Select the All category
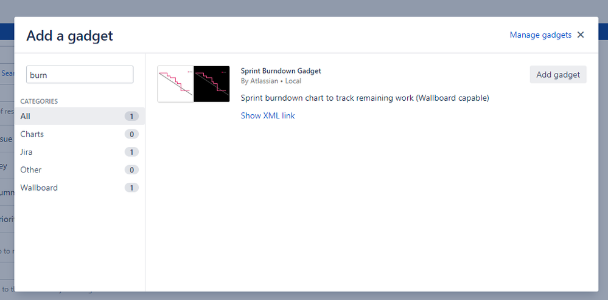Viewport: 608px width, 300px height. [80, 116]
